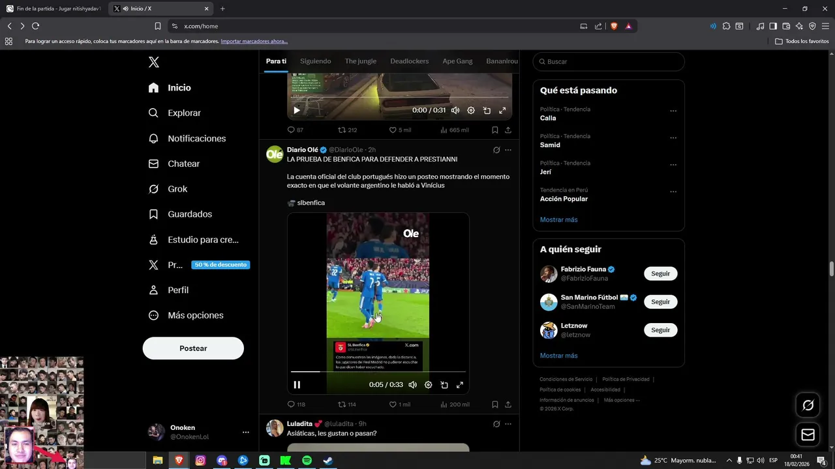The width and height of the screenshot is (835, 469).
Task: Click Grok icon on Diario Olé post
Action: point(496,150)
